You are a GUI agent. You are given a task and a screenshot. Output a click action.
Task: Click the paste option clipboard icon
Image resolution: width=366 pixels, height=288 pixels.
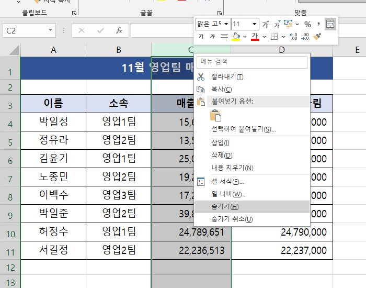(215, 115)
